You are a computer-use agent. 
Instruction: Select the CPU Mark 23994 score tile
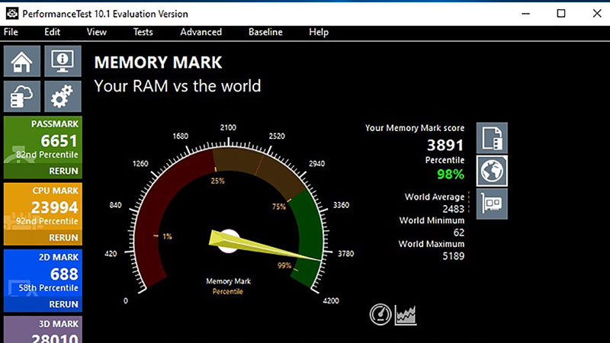pyautogui.click(x=43, y=214)
